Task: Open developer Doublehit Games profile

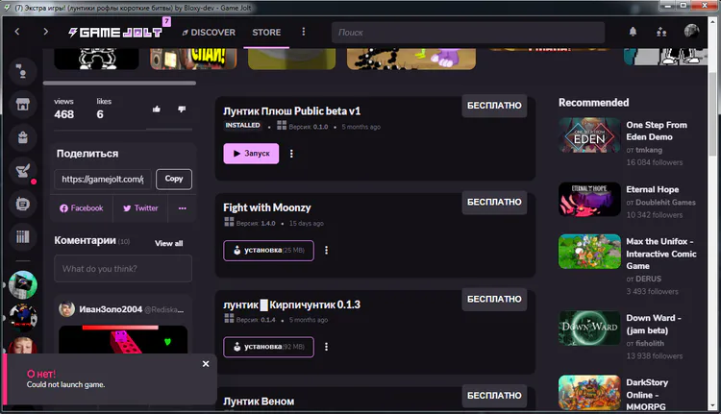Action: 665,202
